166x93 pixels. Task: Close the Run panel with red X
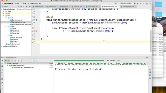pyautogui.click(x=2, y=86)
